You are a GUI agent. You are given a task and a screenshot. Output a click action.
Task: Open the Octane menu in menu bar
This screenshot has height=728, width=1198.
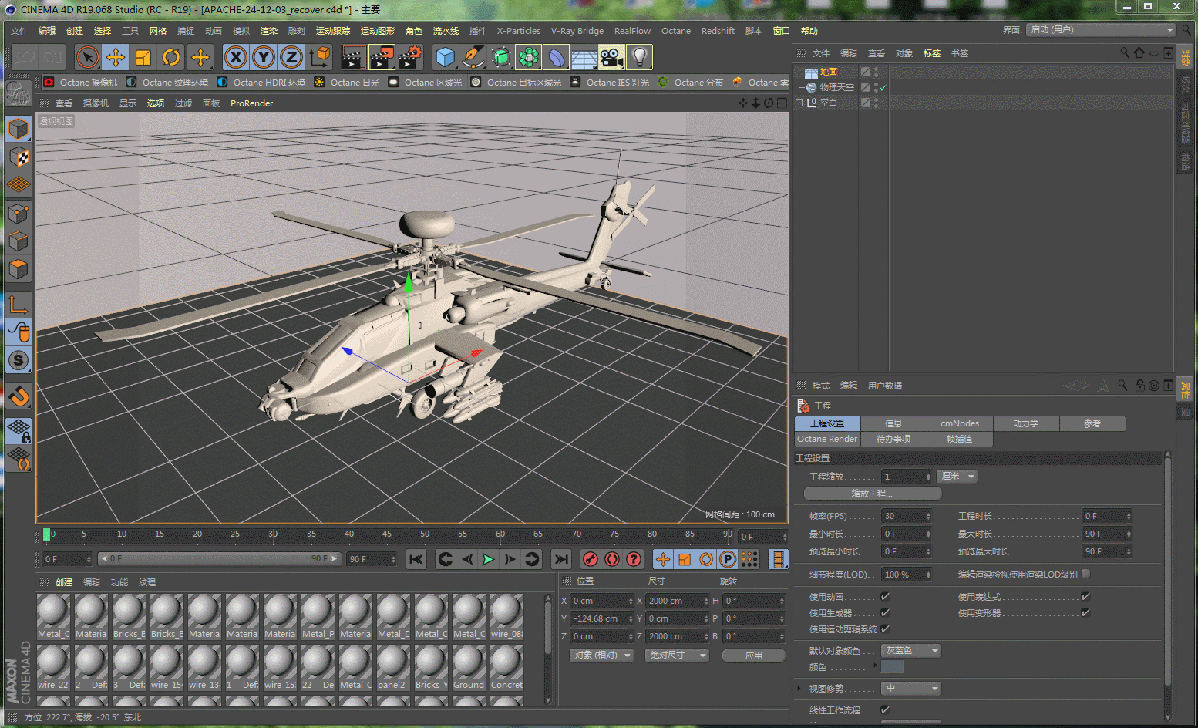pos(676,31)
